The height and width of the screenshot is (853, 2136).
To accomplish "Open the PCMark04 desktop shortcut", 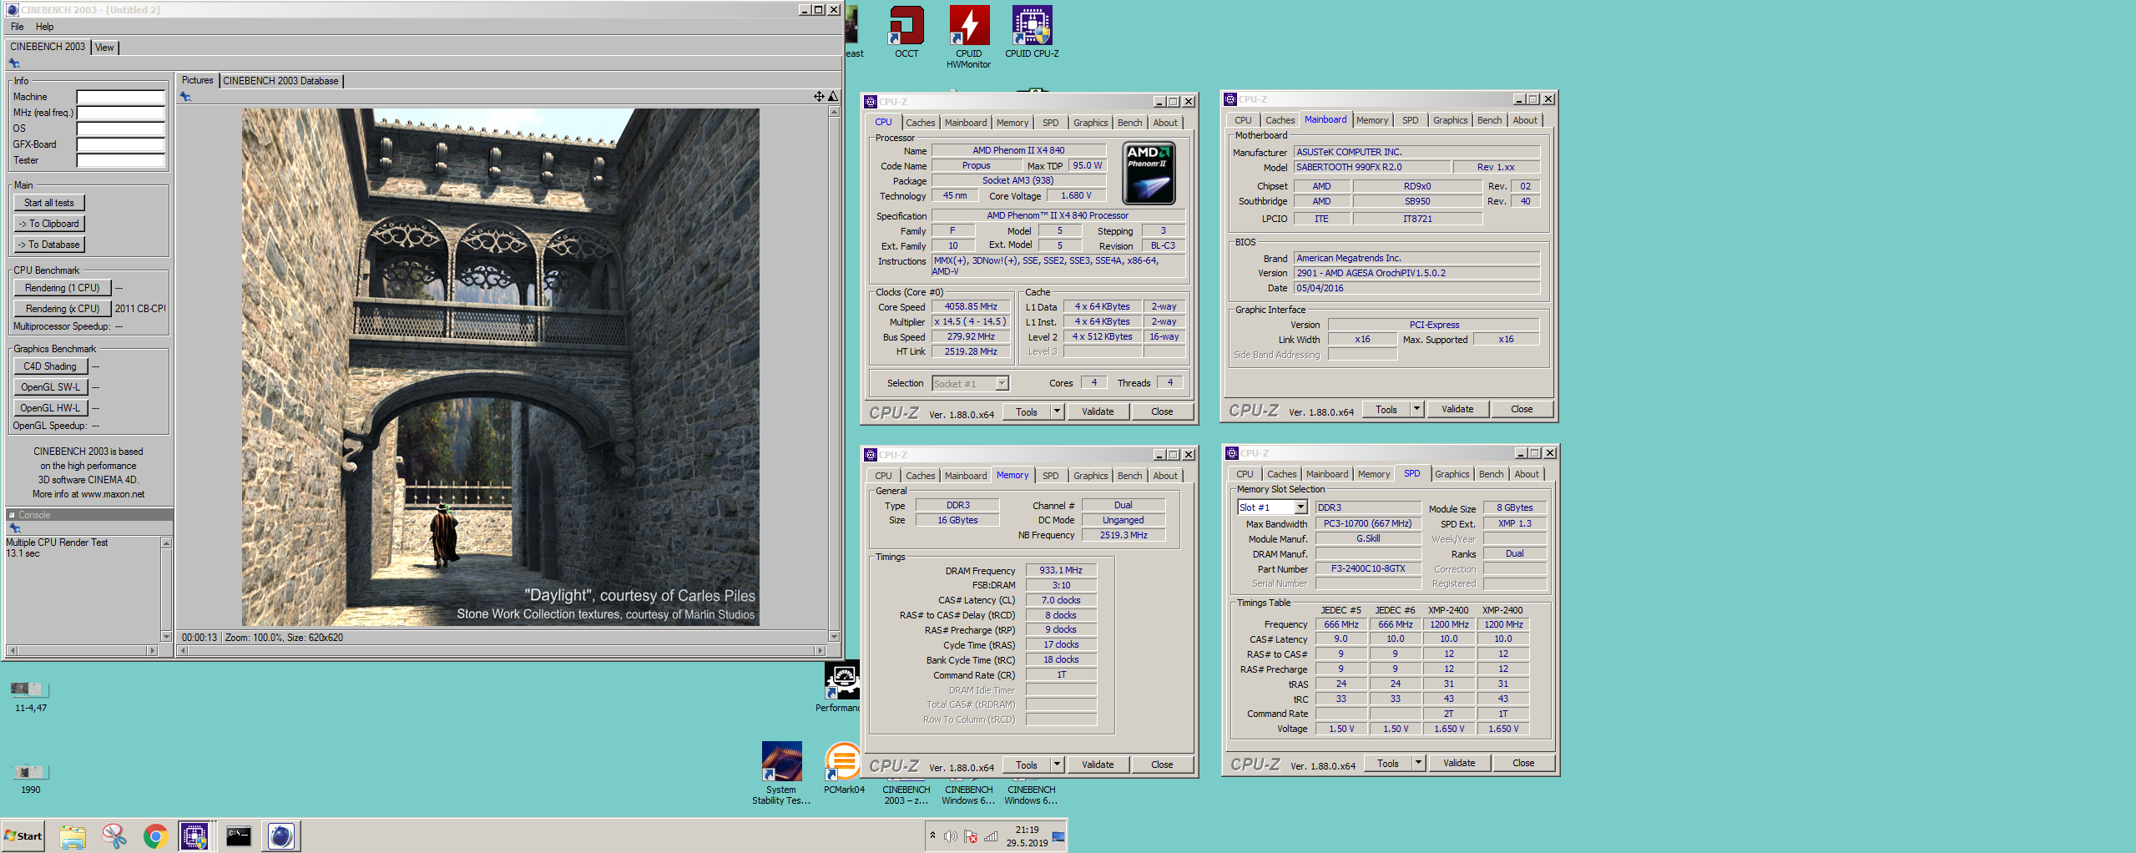I will pyautogui.click(x=844, y=768).
